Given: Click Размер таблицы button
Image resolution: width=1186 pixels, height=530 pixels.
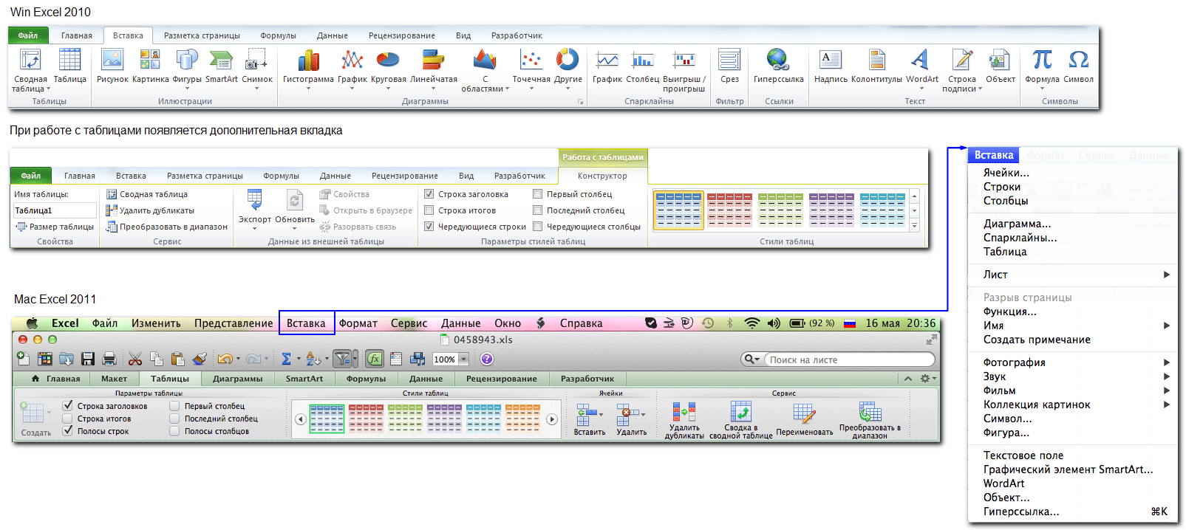Looking at the screenshot, I should [55, 227].
